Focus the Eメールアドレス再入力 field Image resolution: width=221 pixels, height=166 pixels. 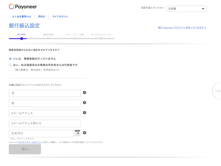(45, 123)
